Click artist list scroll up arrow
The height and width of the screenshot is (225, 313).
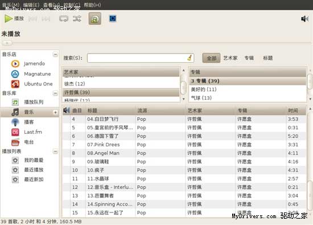tap(183, 71)
